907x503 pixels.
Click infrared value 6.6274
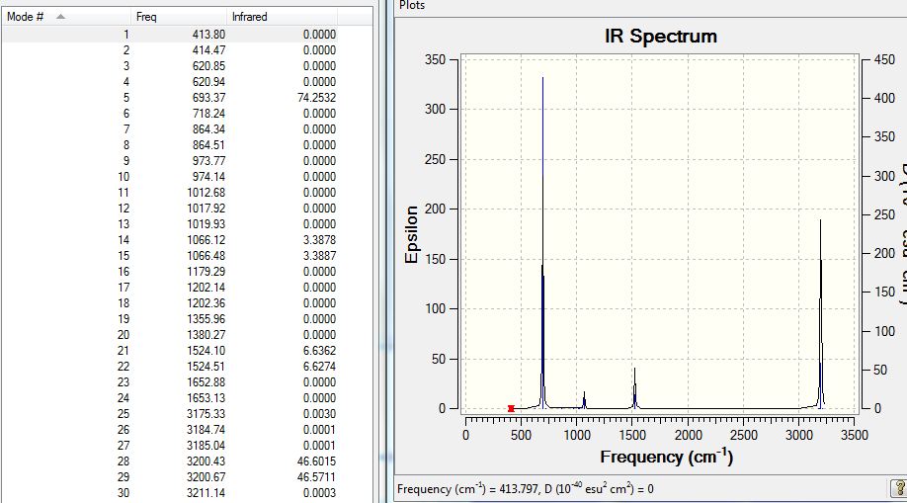319,367
